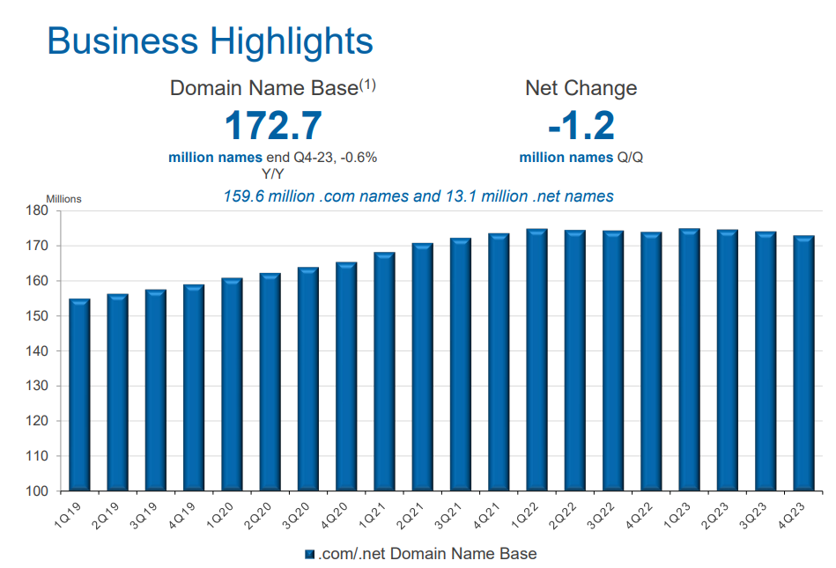The image size is (836, 568).
Task: Click the Net Change heading
Action: click(581, 88)
